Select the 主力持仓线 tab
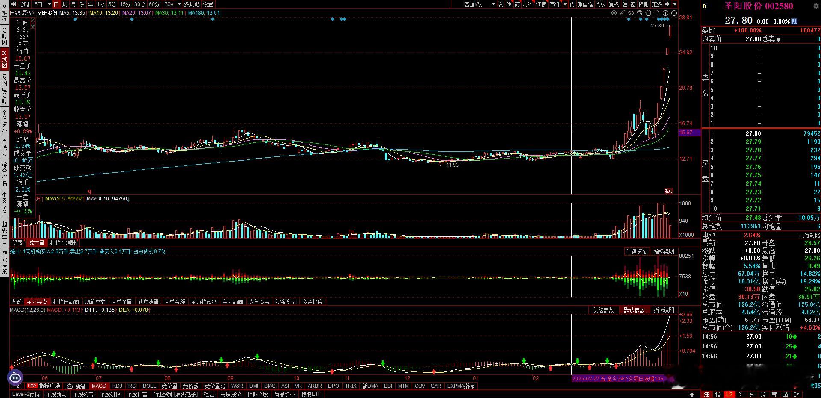821x398 pixels. click(204, 302)
